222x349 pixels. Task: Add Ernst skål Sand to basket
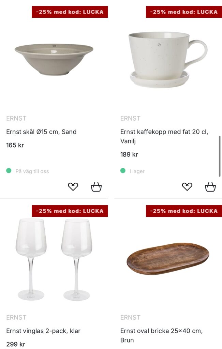tap(96, 187)
